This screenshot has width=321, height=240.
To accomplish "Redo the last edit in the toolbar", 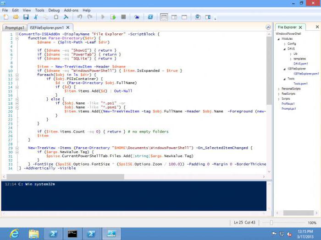I will [x=90, y=17].
